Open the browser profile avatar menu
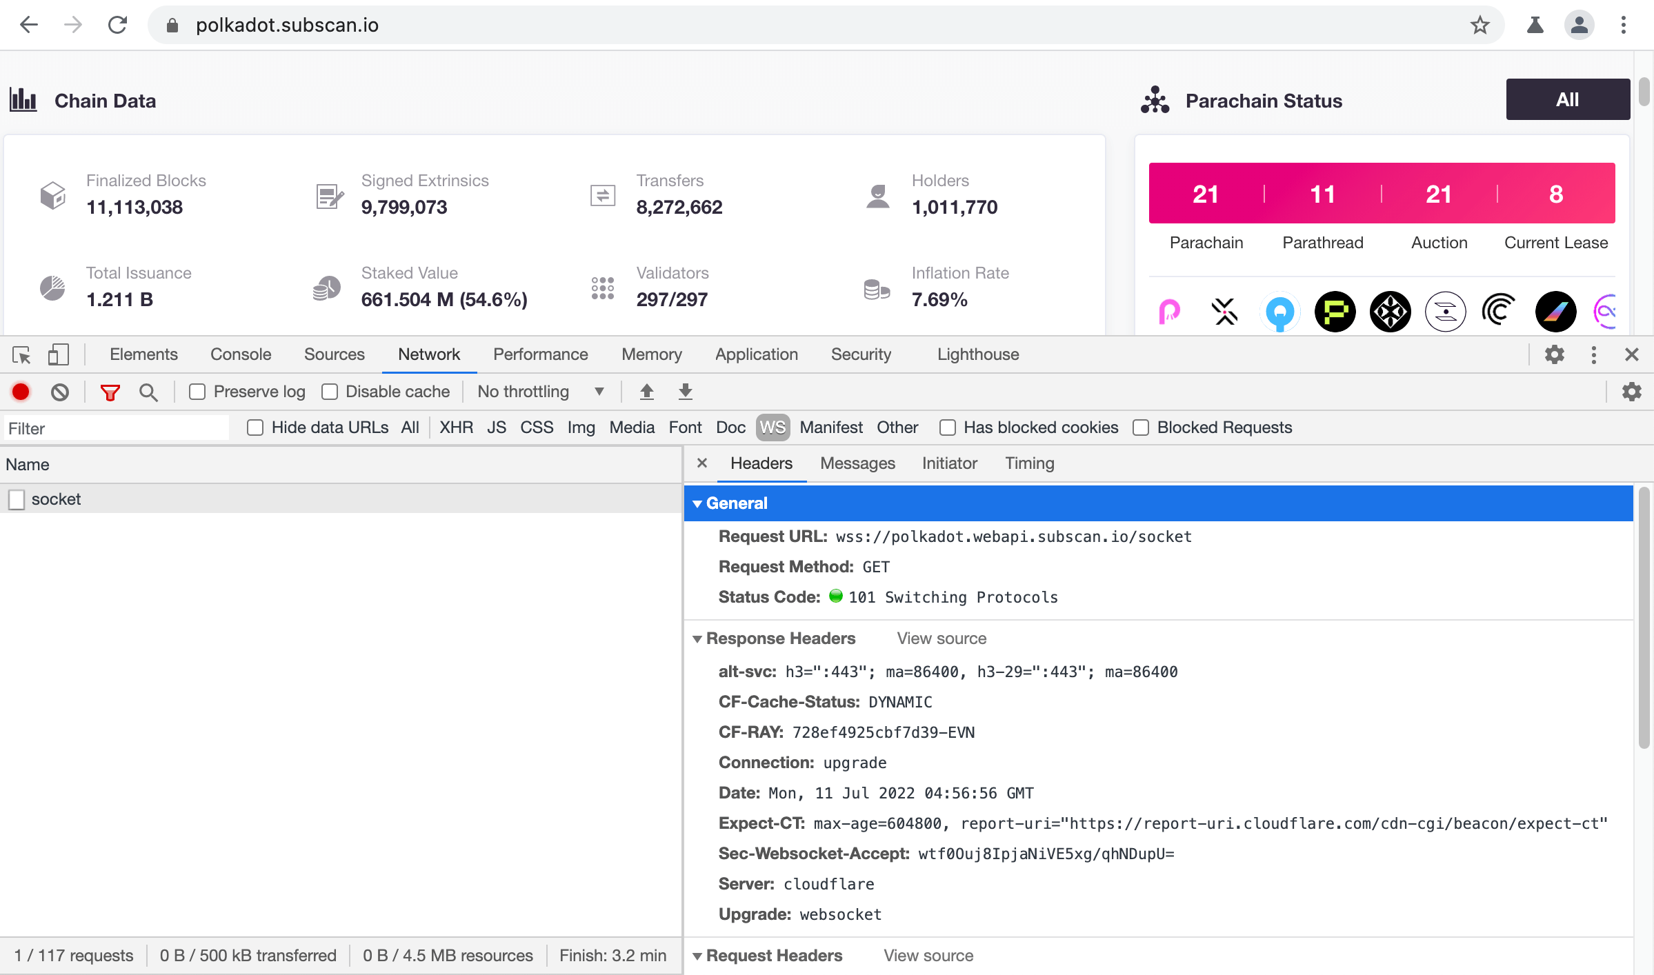The image size is (1654, 975). click(x=1580, y=26)
